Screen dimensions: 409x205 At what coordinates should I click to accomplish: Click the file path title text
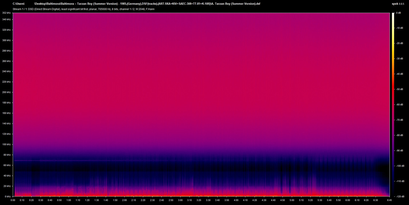pos(136,4)
